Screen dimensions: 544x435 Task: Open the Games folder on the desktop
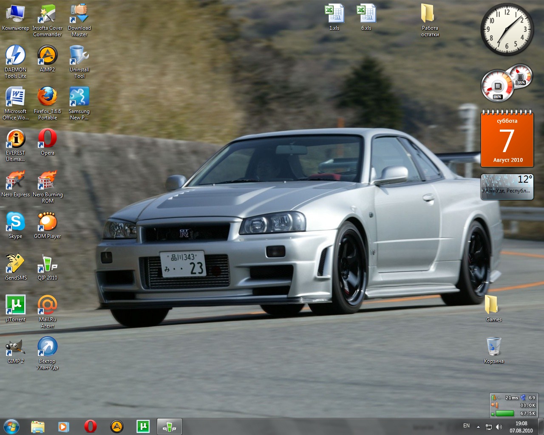(493, 305)
